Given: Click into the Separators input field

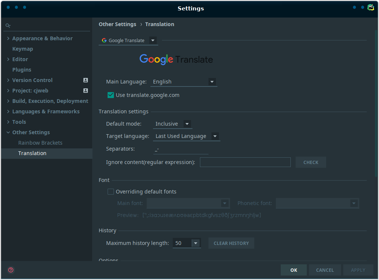Looking at the screenshot, I should (x=181, y=150).
